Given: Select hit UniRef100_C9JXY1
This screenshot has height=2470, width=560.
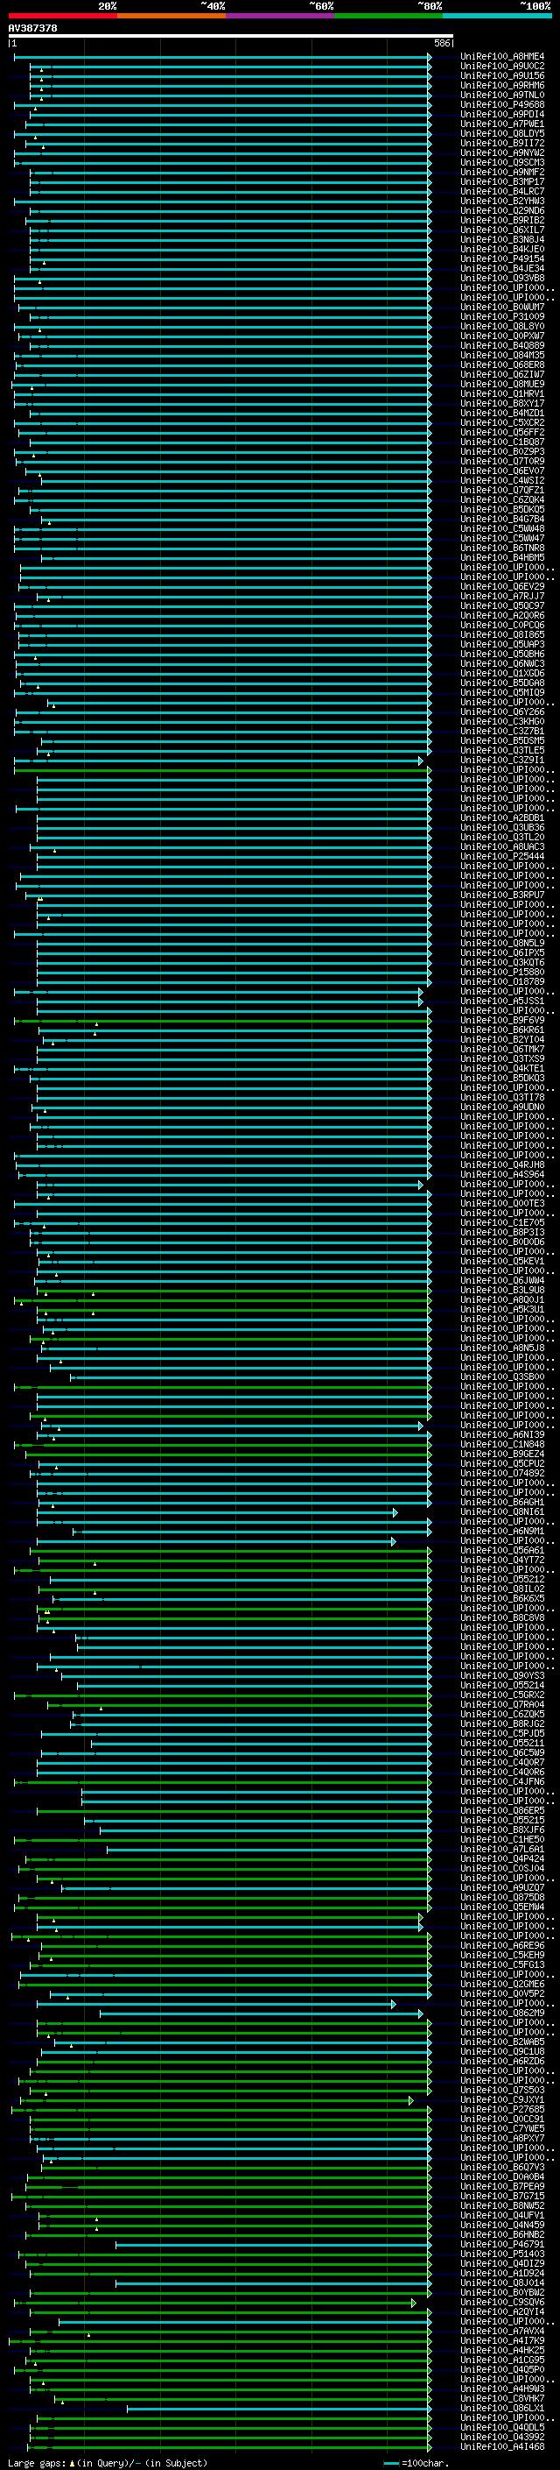Looking at the screenshot, I should [502, 2100].
